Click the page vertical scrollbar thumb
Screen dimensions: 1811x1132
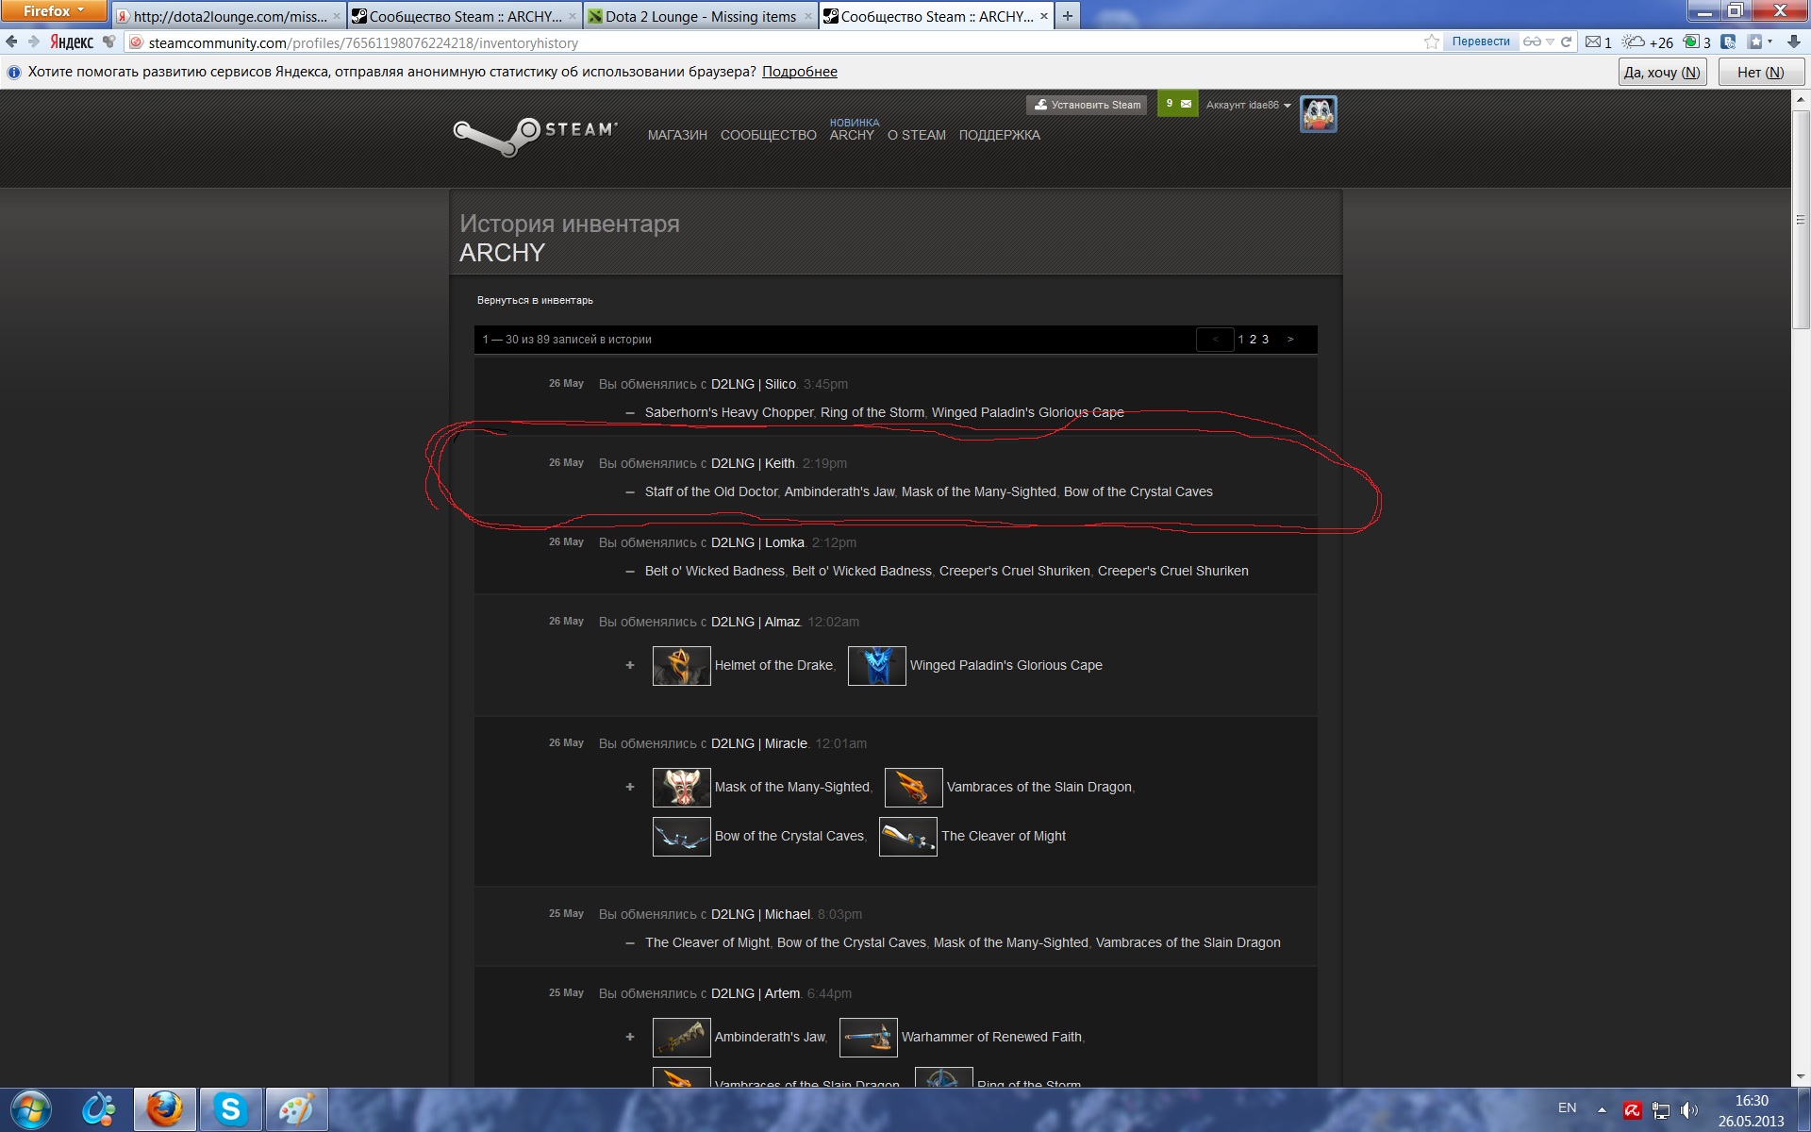tap(1800, 220)
